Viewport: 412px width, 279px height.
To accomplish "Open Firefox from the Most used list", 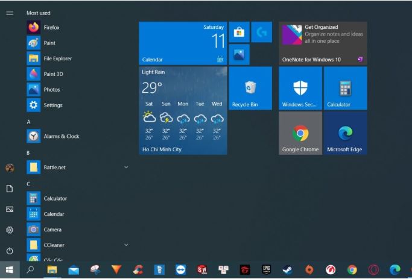I will click(77, 27).
